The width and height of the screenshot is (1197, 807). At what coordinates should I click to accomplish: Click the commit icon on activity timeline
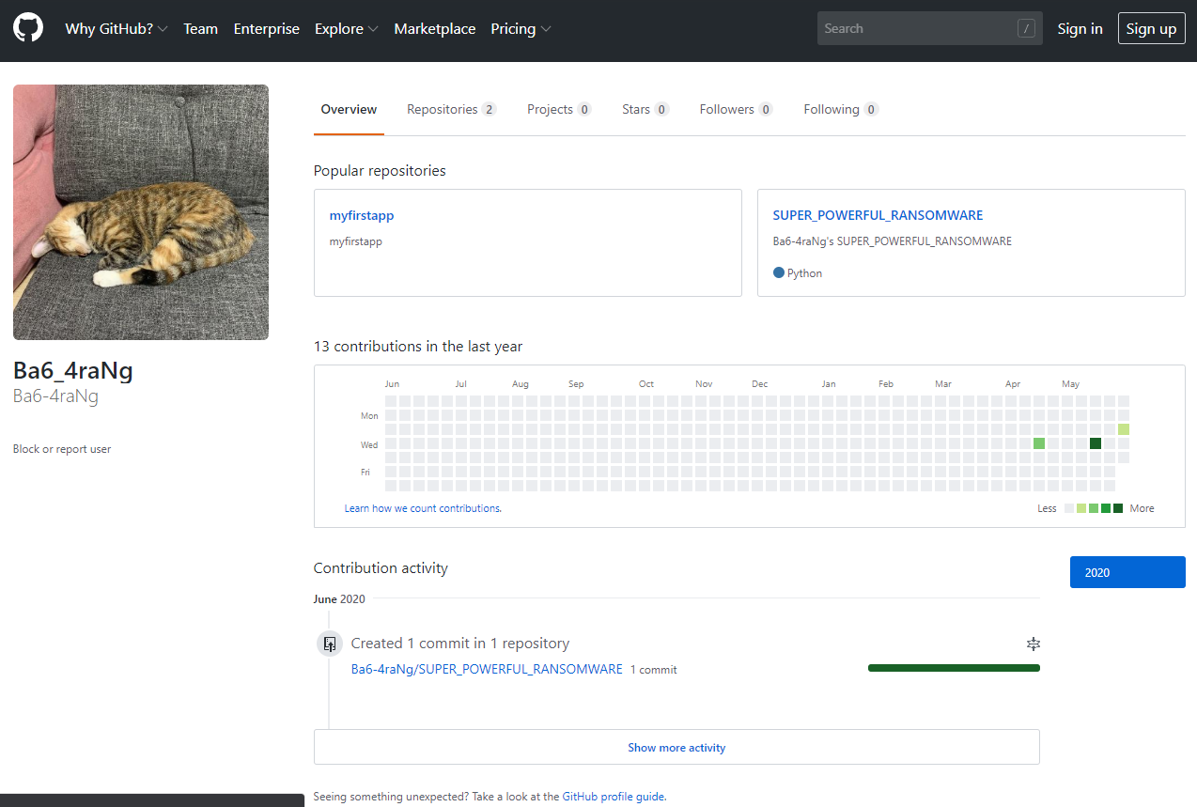(x=329, y=644)
